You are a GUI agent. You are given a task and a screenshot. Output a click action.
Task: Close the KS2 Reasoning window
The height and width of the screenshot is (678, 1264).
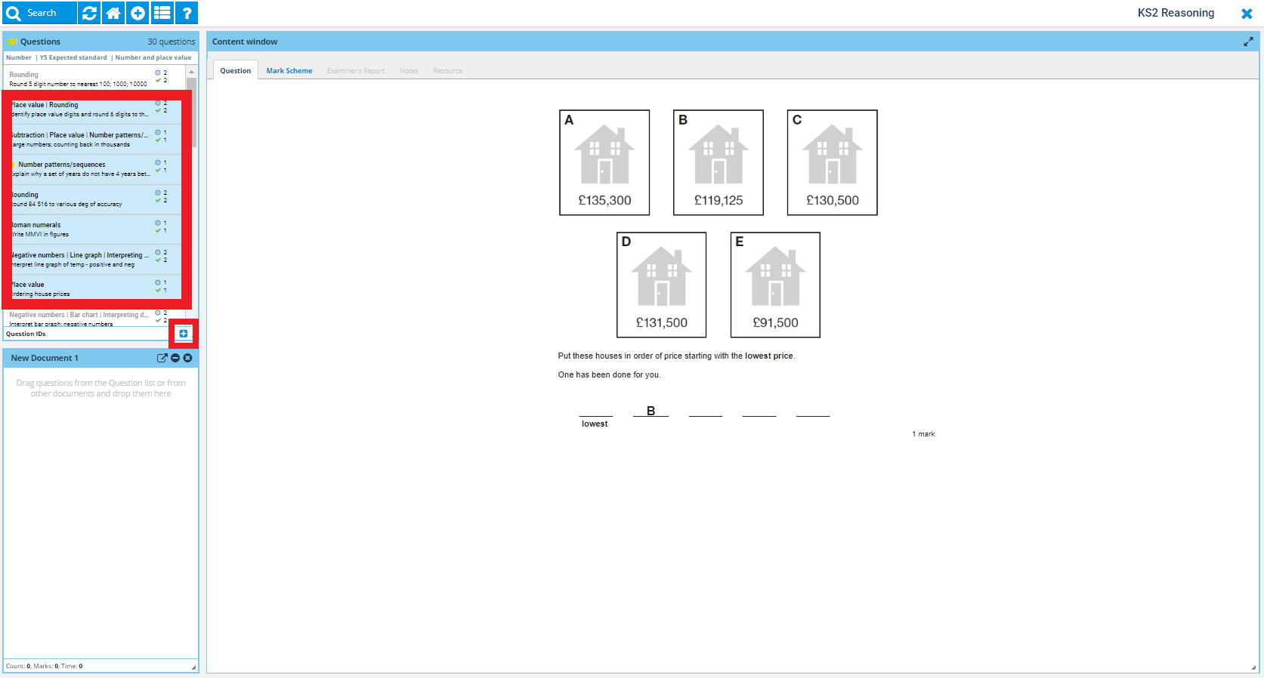click(x=1247, y=14)
